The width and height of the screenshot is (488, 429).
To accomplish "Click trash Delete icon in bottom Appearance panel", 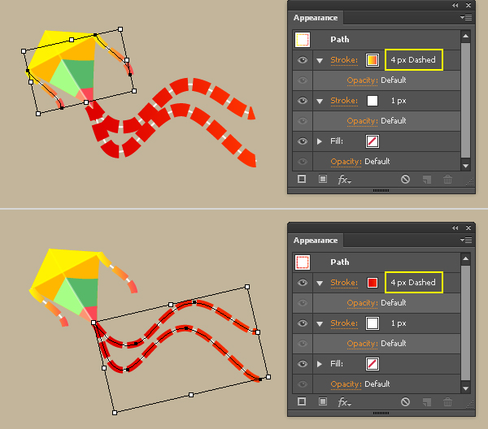I will [x=447, y=401].
